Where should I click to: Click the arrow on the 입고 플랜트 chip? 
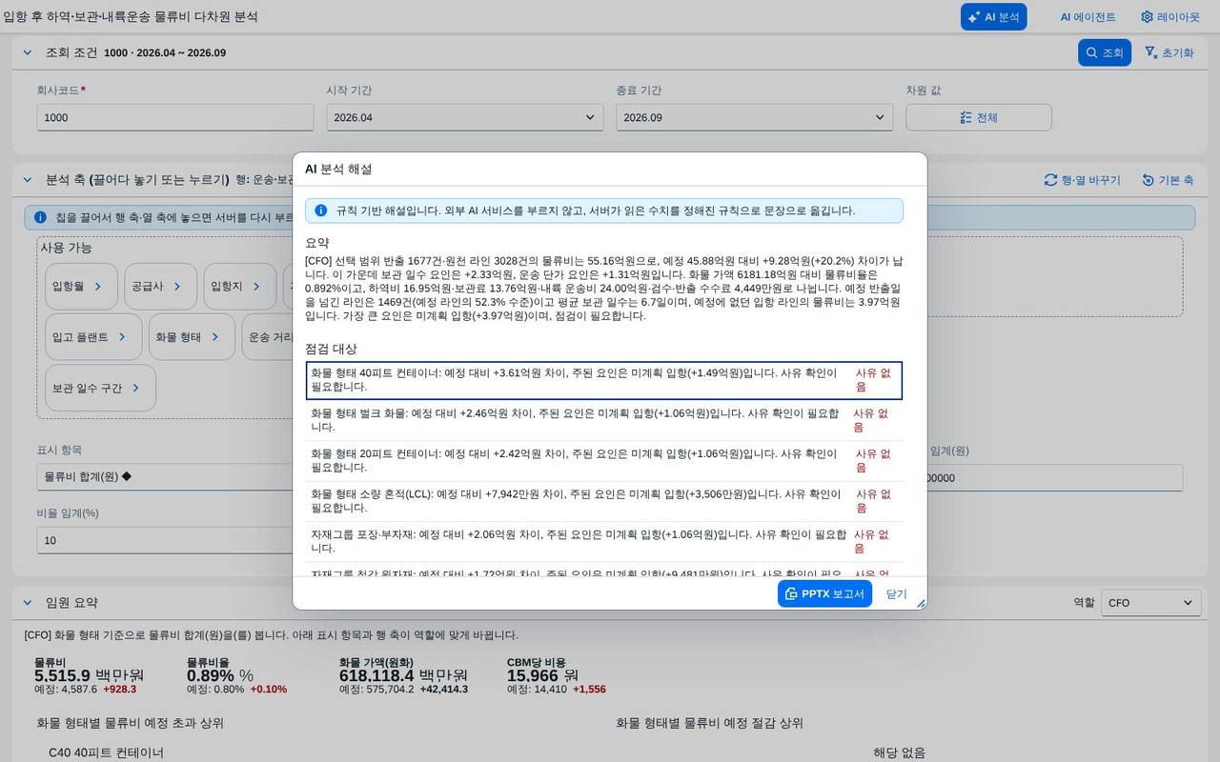[122, 337]
